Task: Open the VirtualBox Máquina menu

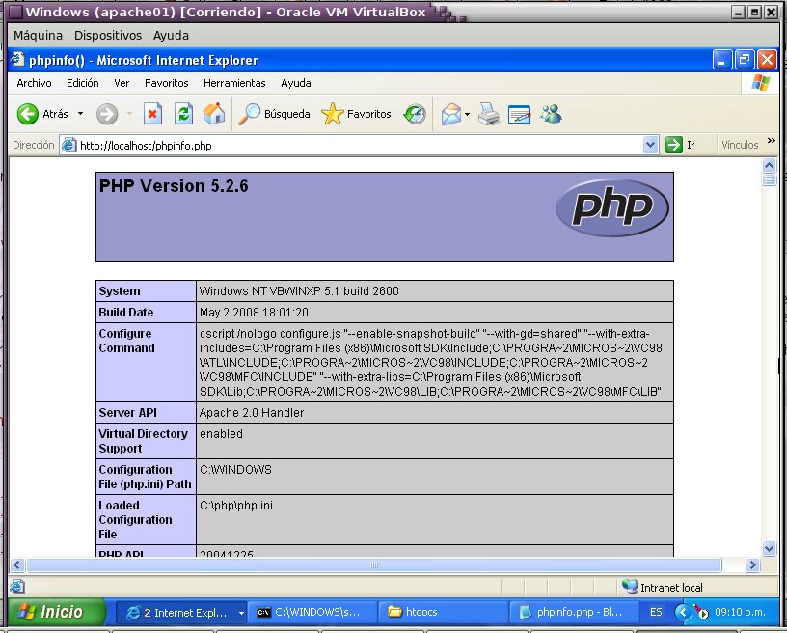Action: (39, 36)
